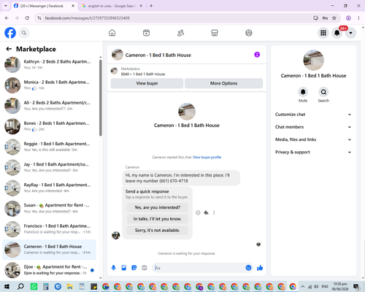Screen dimensions: 365x292
Task: Expand the Chat members section
Action: pyautogui.click(x=313, y=127)
